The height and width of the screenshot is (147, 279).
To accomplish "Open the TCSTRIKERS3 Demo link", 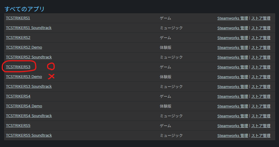I will 24,77.
